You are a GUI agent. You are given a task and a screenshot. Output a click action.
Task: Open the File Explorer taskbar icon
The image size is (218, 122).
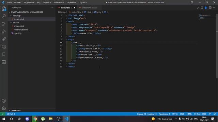(x=51, y=119)
